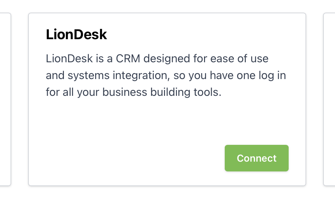Click blank card area left of Connect
The height and width of the screenshot is (198, 335).
point(140,158)
